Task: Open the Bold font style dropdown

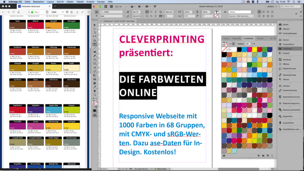Action: [x=124, y=16]
